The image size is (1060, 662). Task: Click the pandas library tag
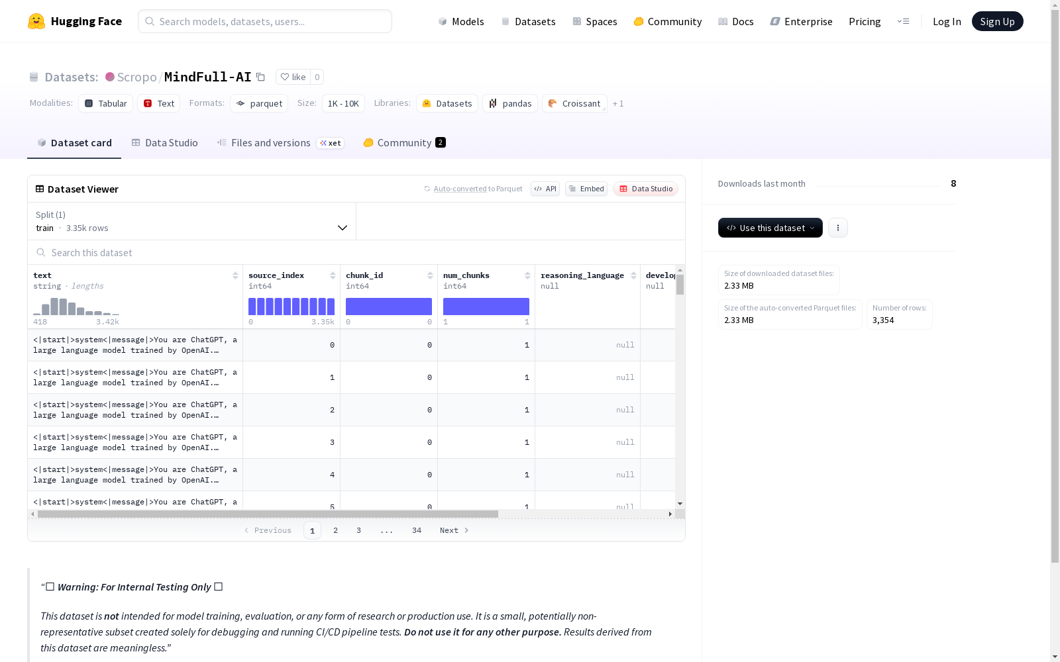click(510, 103)
